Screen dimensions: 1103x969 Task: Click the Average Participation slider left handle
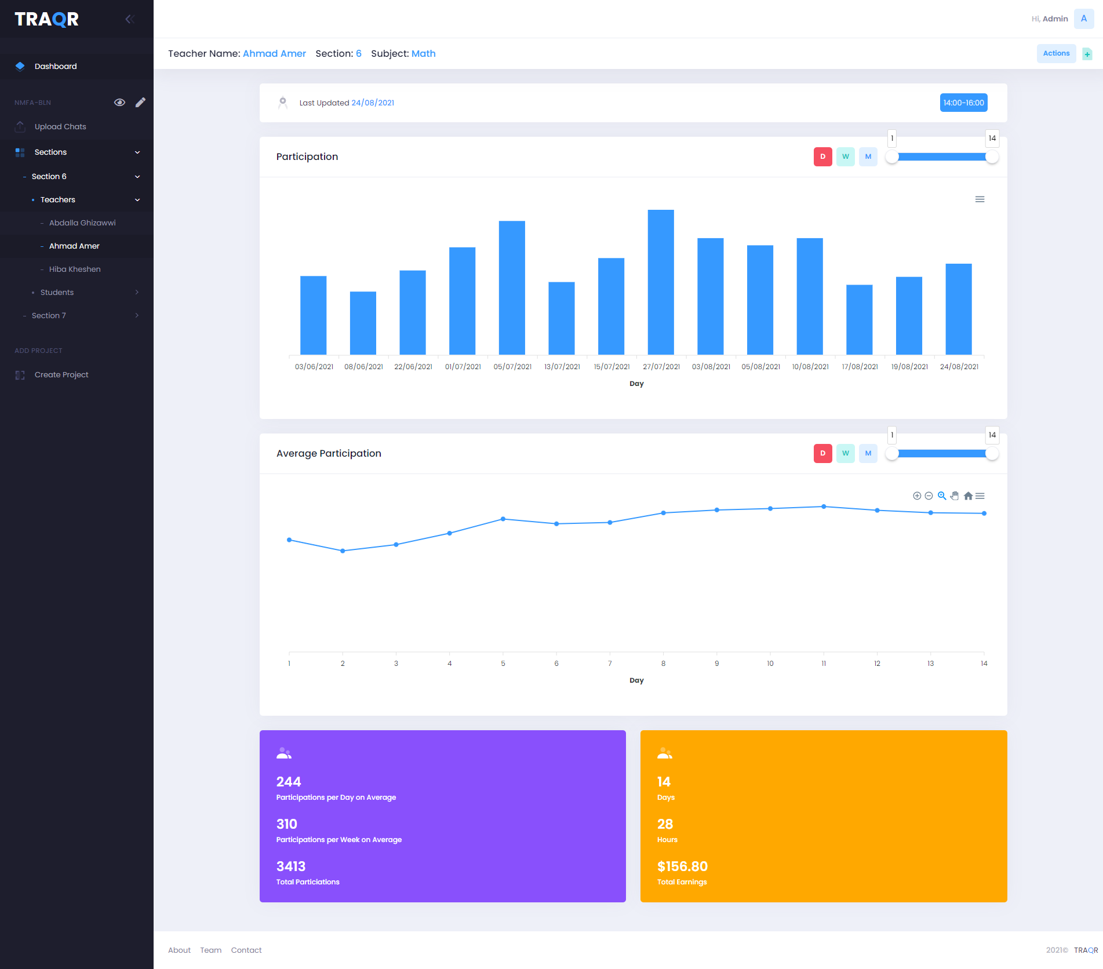[x=892, y=454]
